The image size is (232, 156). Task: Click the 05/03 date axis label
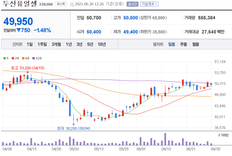74,149
